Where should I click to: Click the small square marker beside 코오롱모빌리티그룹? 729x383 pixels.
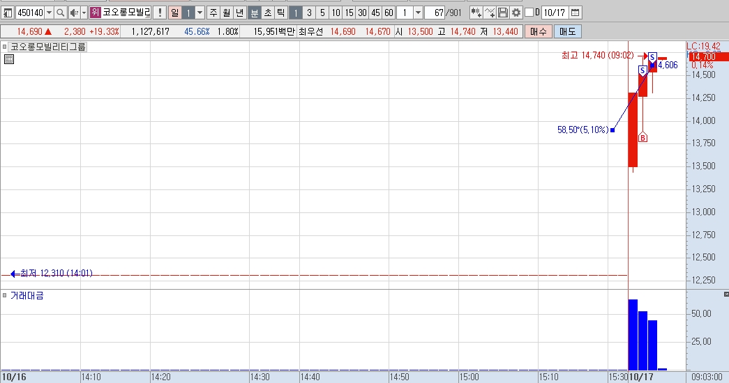click(5, 47)
